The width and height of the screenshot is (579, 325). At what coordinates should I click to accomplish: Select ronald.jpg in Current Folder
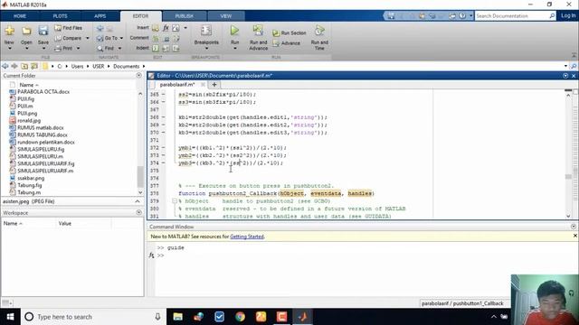[x=29, y=120]
